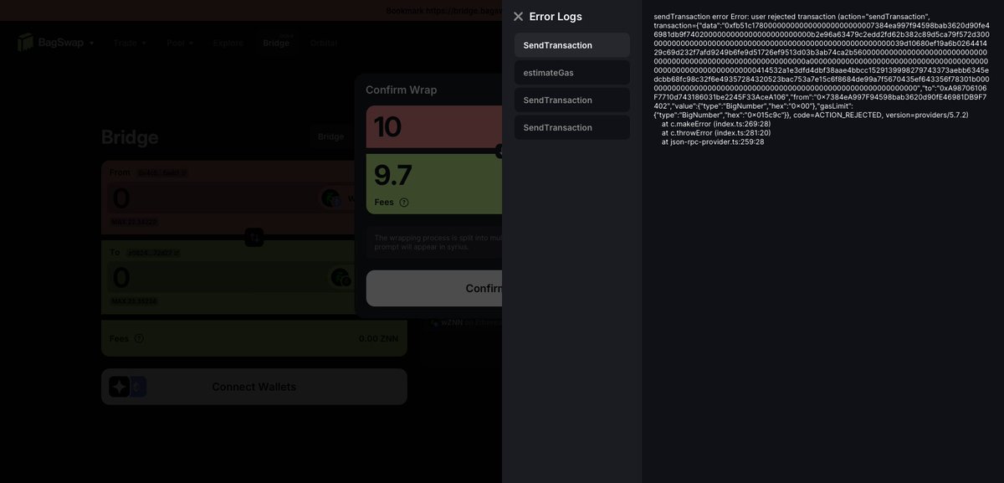Select the first SendTransaction log entry
The image size is (1004, 483).
pos(572,45)
